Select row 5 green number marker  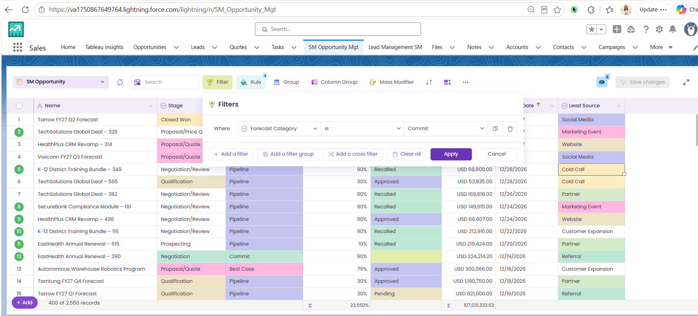(x=19, y=170)
